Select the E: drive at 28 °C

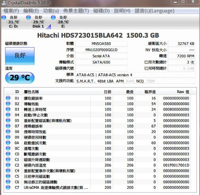click(63, 22)
